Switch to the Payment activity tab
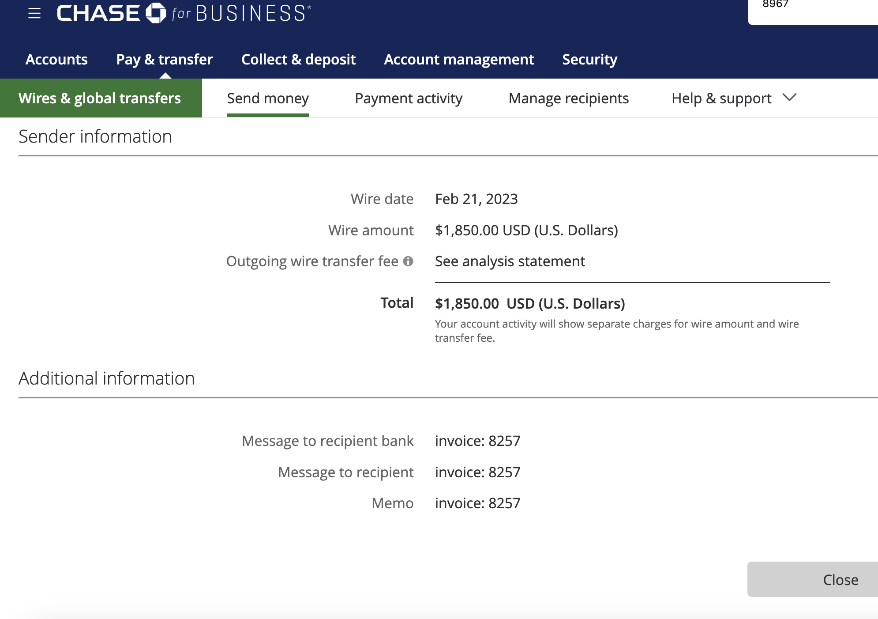The height and width of the screenshot is (619, 878). [x=409, y=98]
